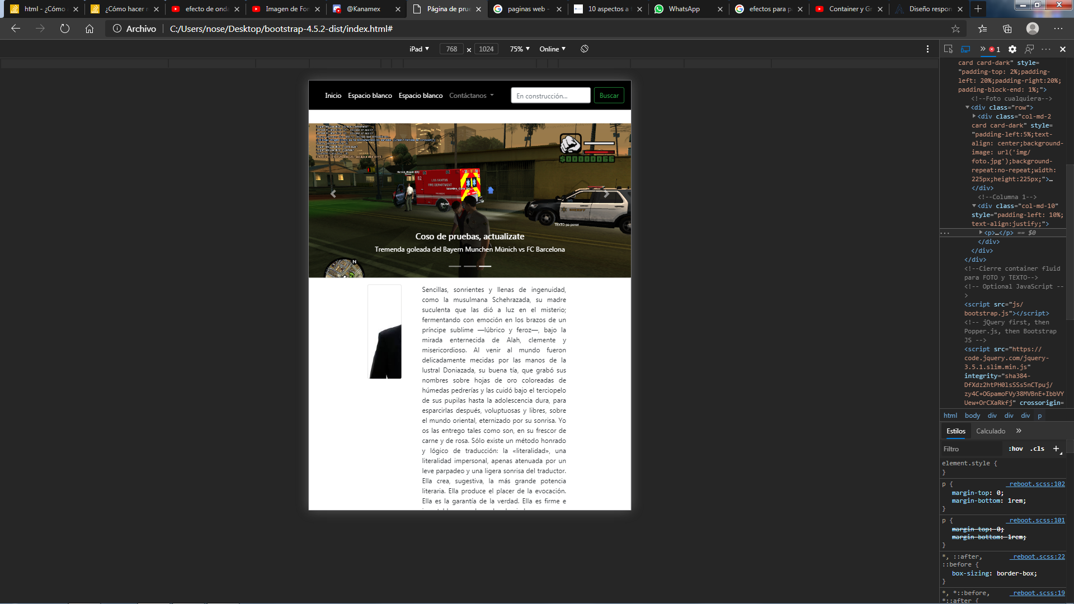
Task: Open reboot.scss:19 source link
Action: click(x=1038, y=593)
